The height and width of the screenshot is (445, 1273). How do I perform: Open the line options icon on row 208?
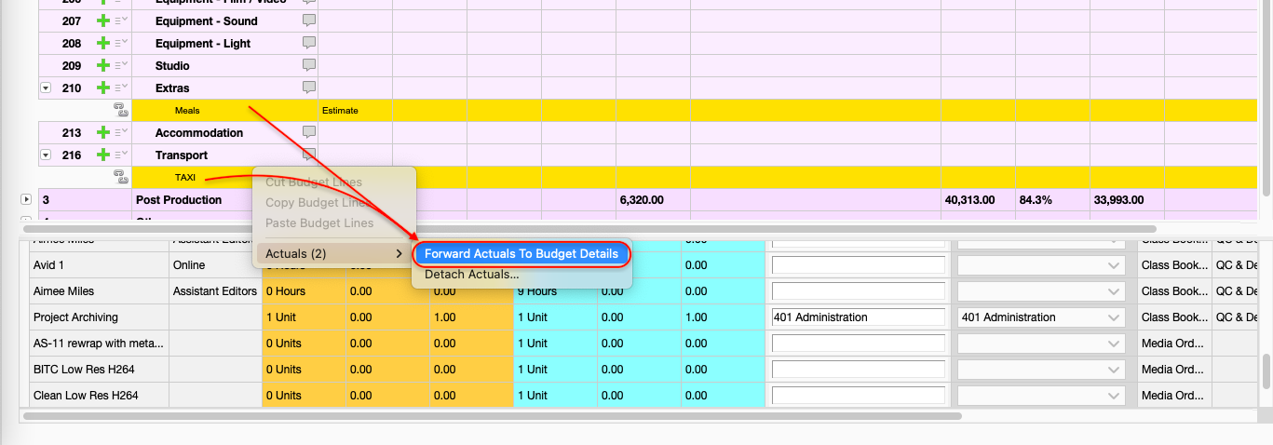(121, 43)
